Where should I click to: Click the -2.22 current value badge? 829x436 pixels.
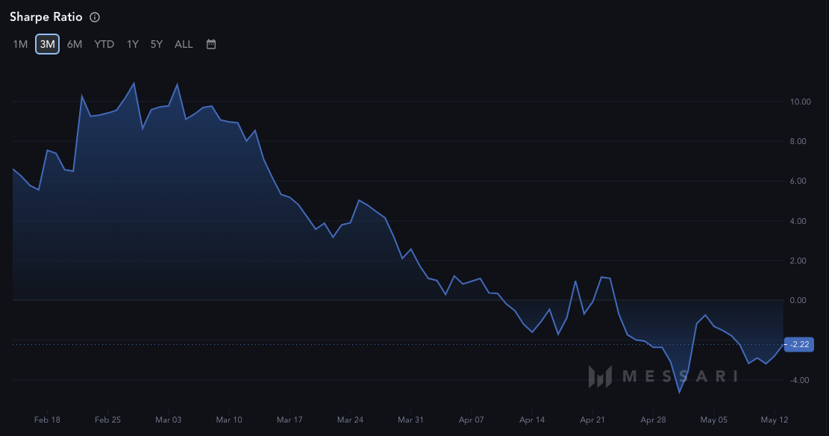[x=800, y=344]
